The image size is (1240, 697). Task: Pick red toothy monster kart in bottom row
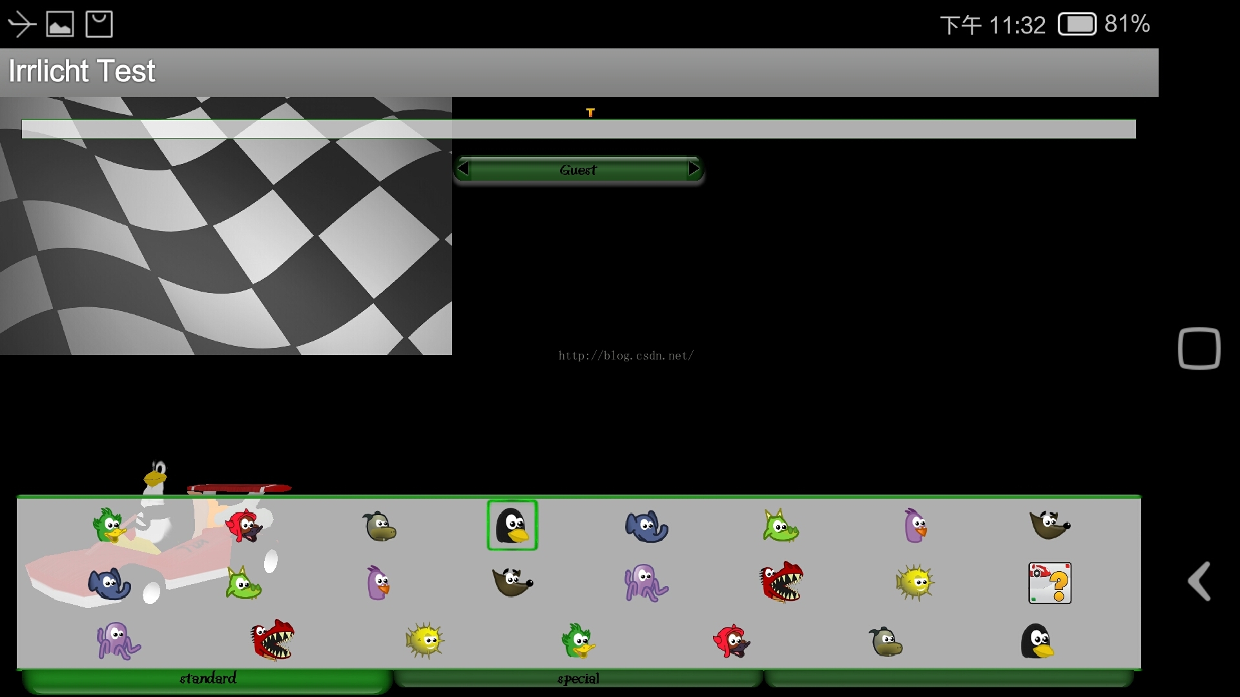273,640
